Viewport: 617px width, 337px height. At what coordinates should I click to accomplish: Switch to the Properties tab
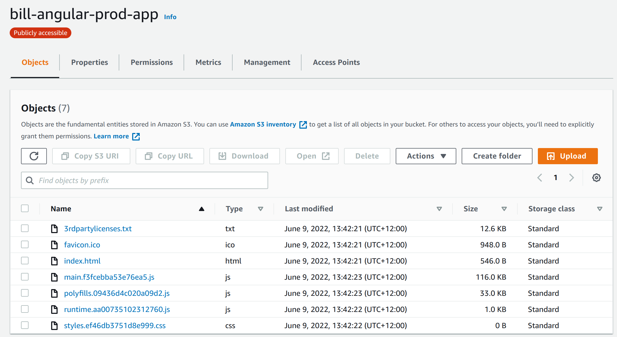tap(89, 62)
